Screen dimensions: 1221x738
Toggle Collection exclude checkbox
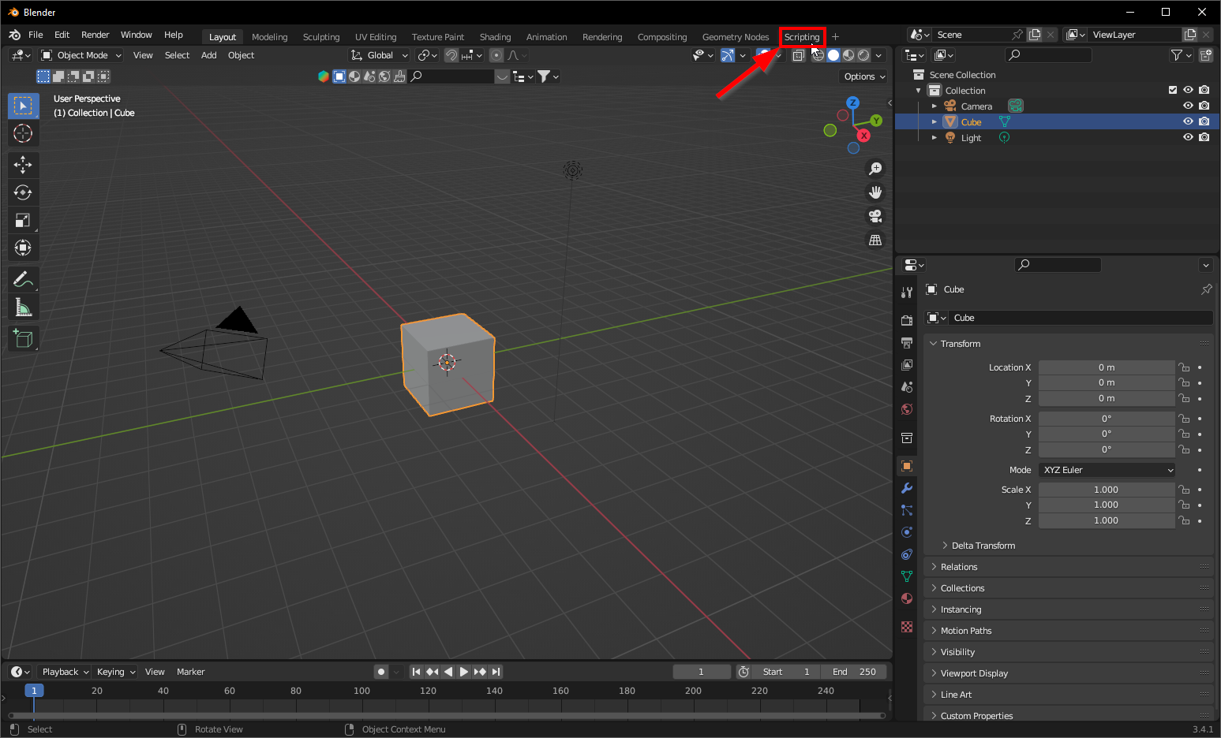1173,90
